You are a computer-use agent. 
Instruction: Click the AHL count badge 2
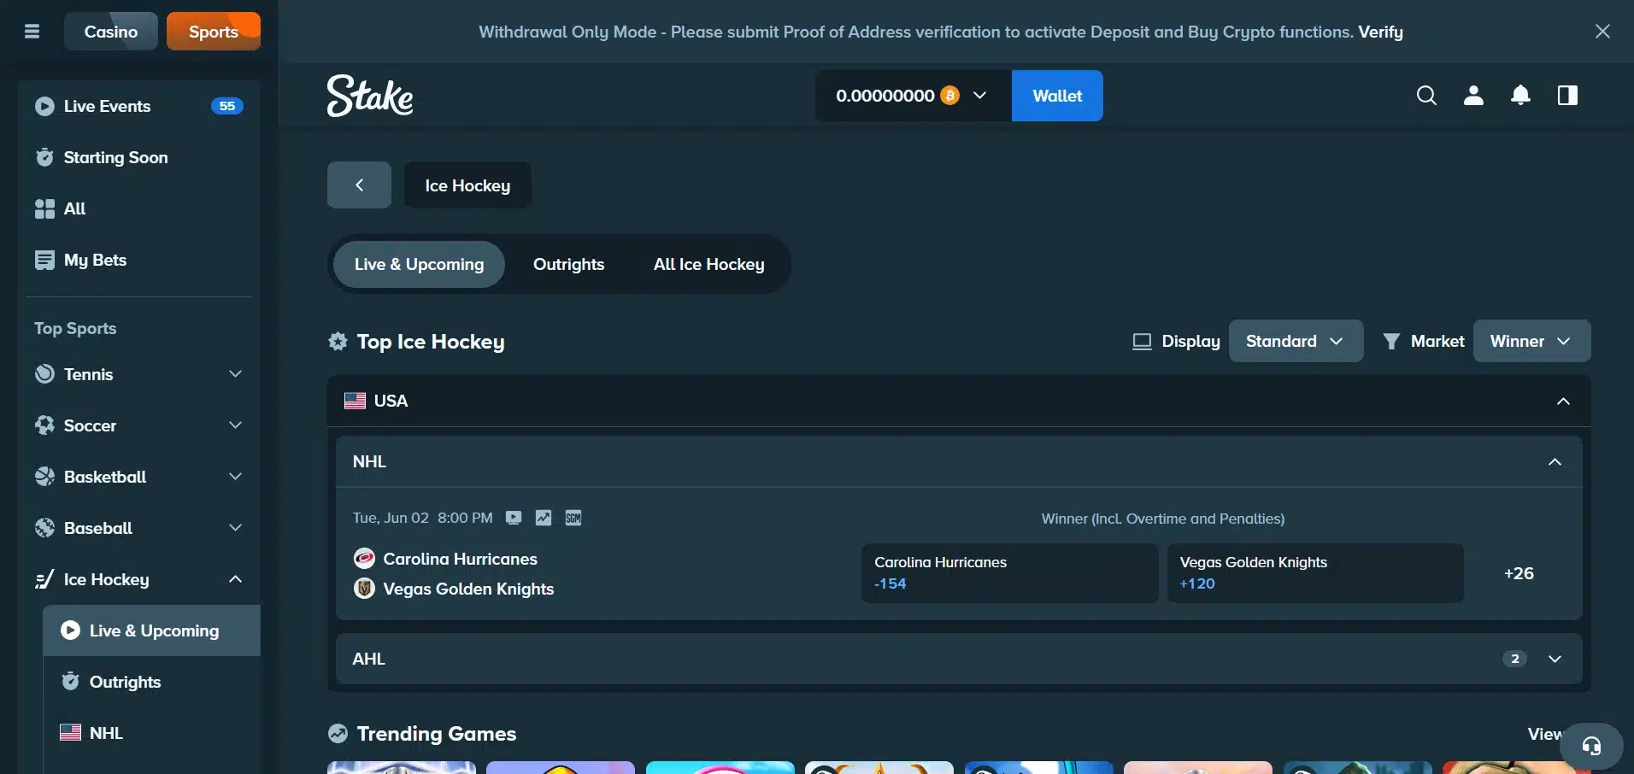point(1514,659)
